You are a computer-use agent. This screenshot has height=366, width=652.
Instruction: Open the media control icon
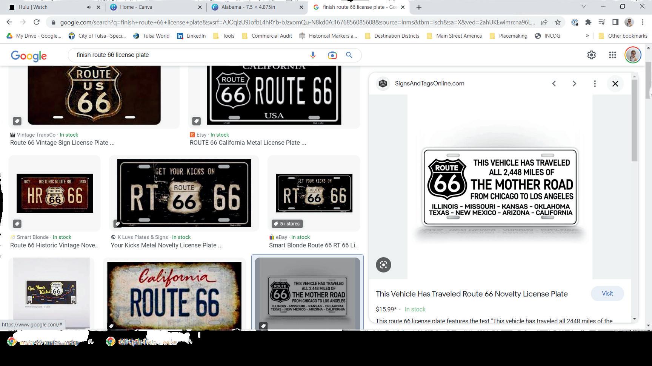pyautogui.click(x=602, y=22)
